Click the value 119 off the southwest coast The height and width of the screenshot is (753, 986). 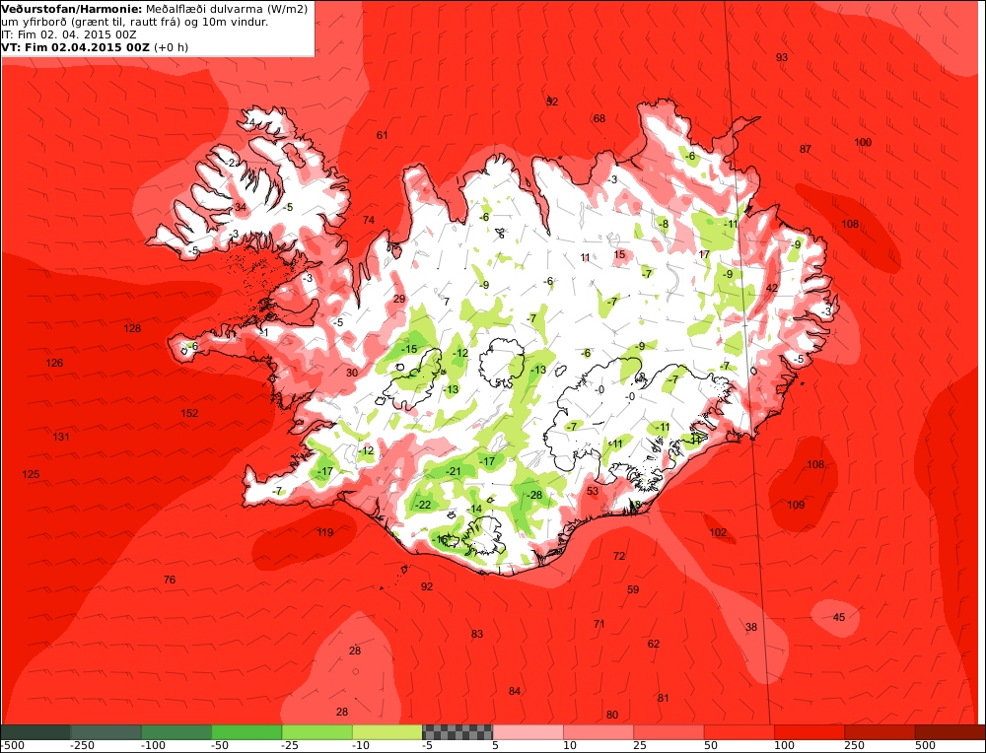coord(324,532)
